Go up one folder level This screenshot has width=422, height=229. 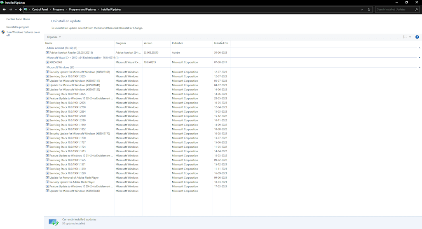[20, 9]
